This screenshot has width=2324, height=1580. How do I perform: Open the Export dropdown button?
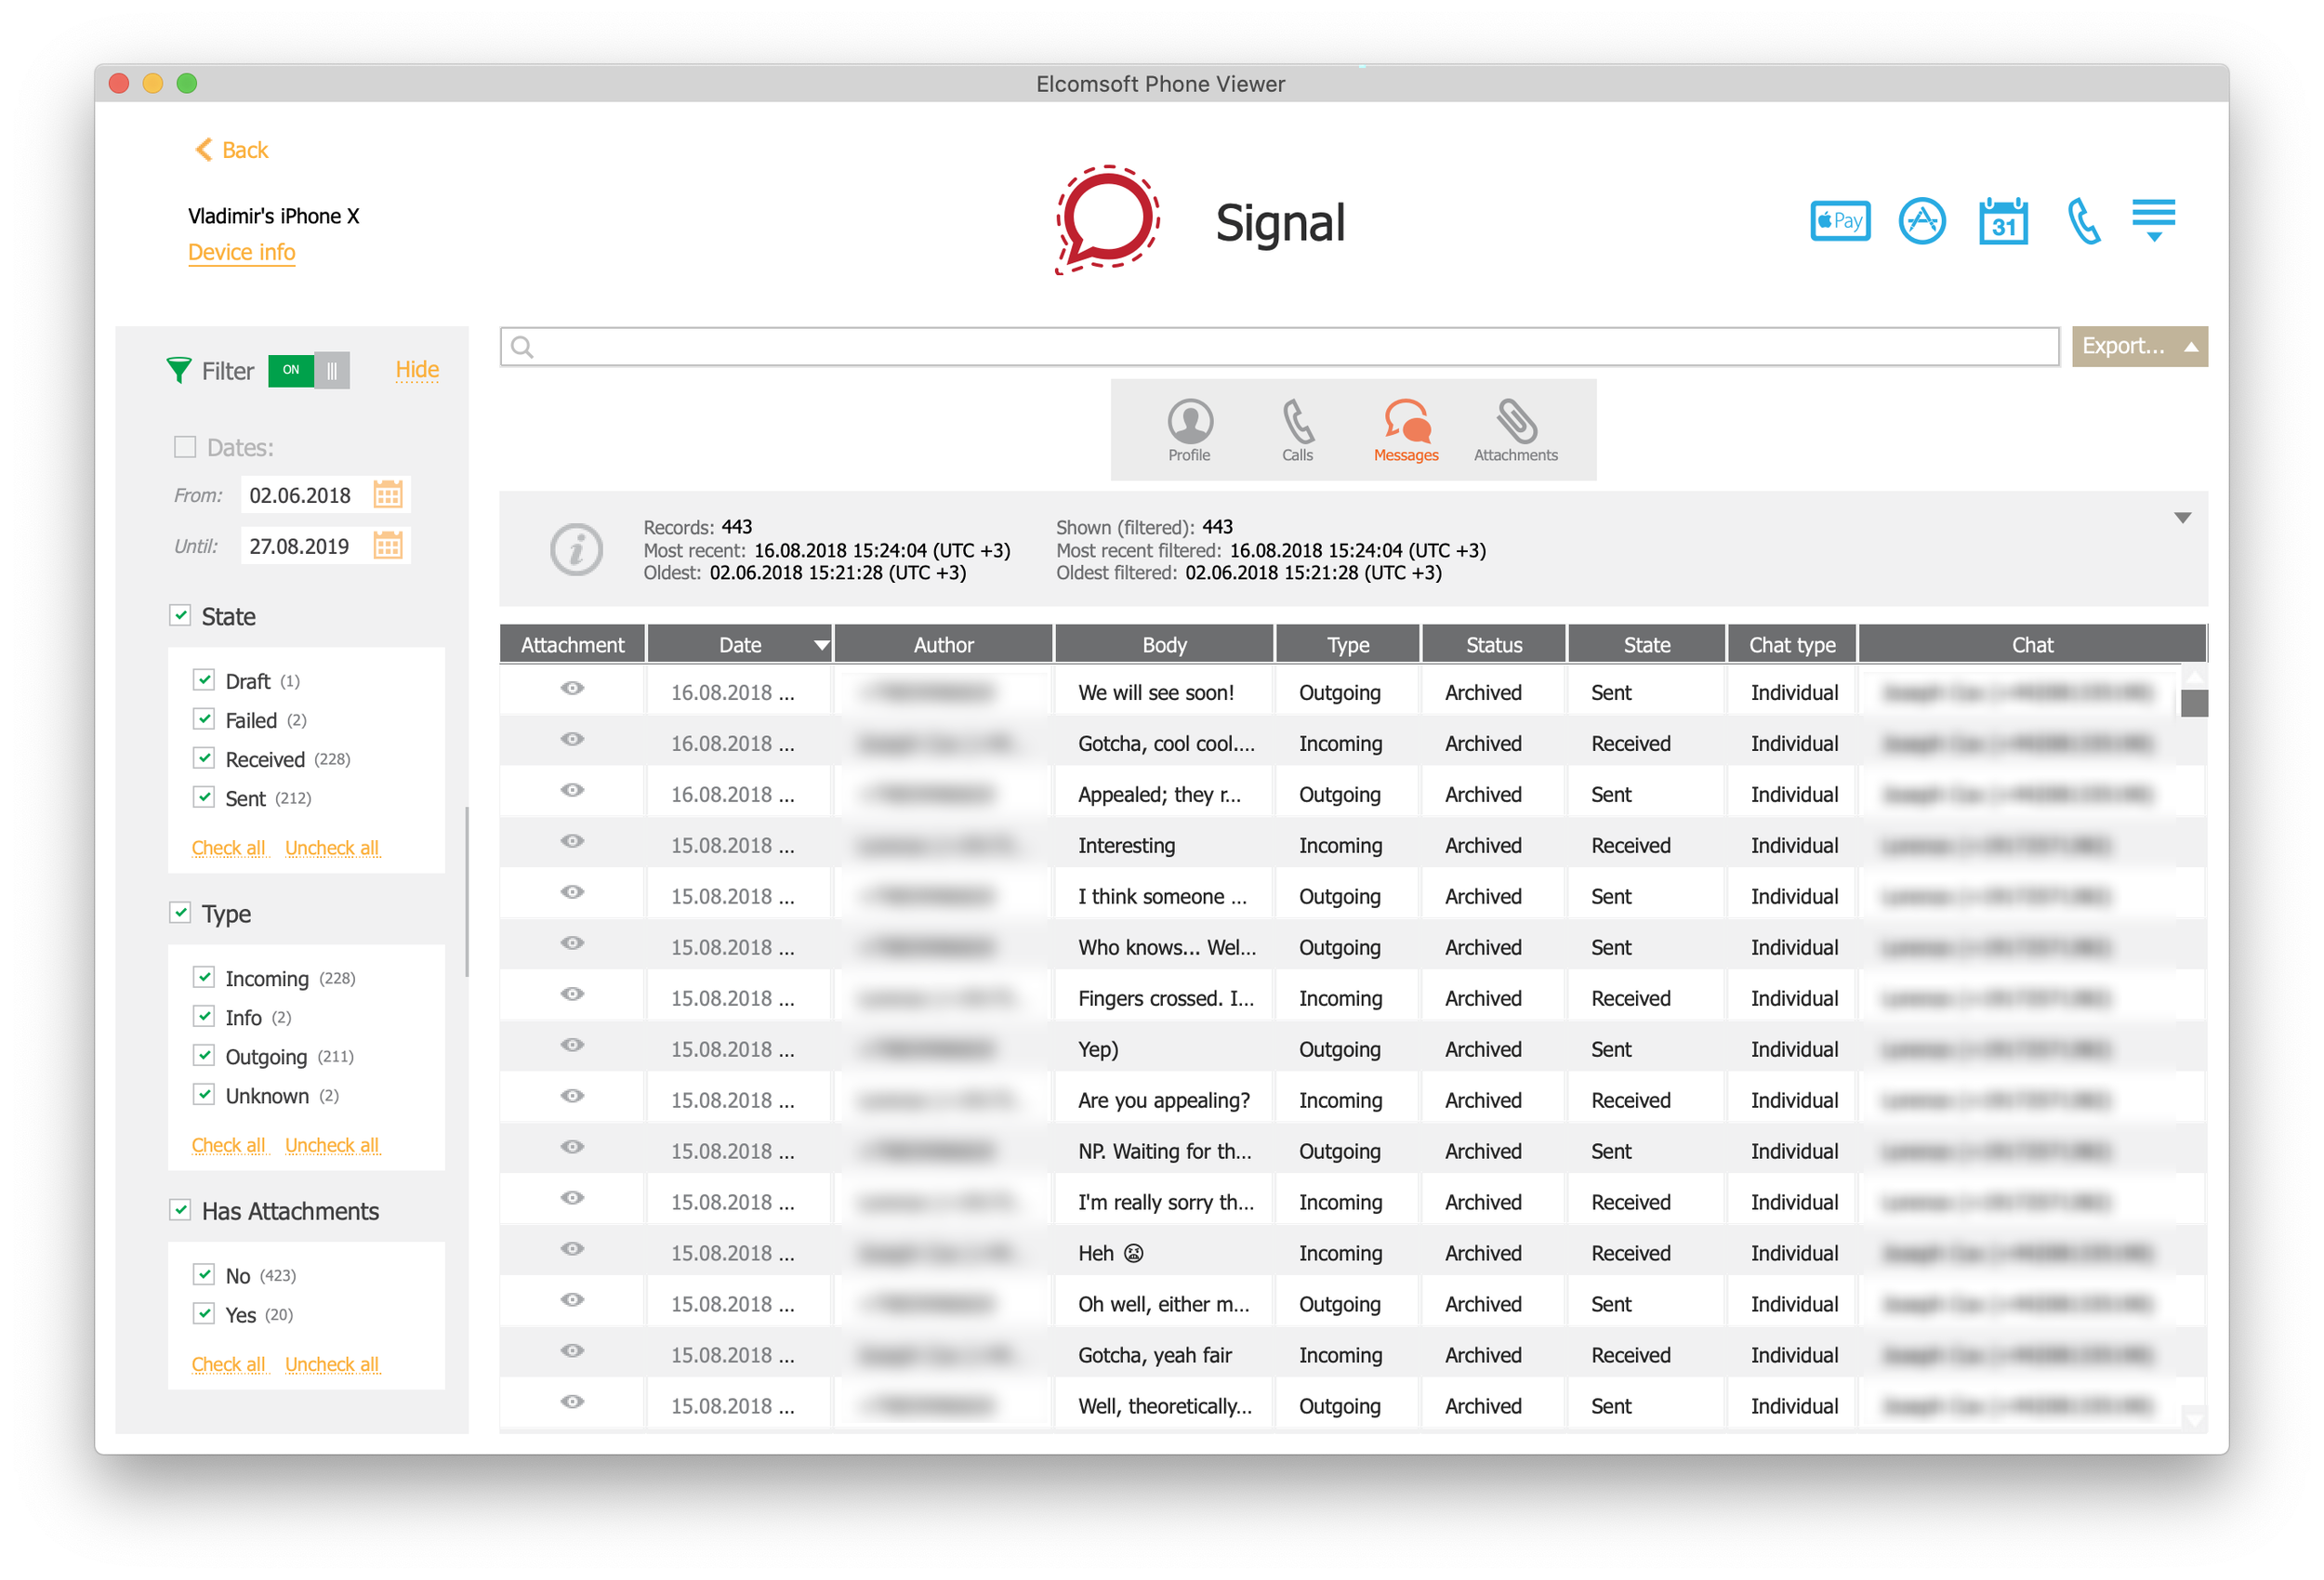click(2138, 346)
